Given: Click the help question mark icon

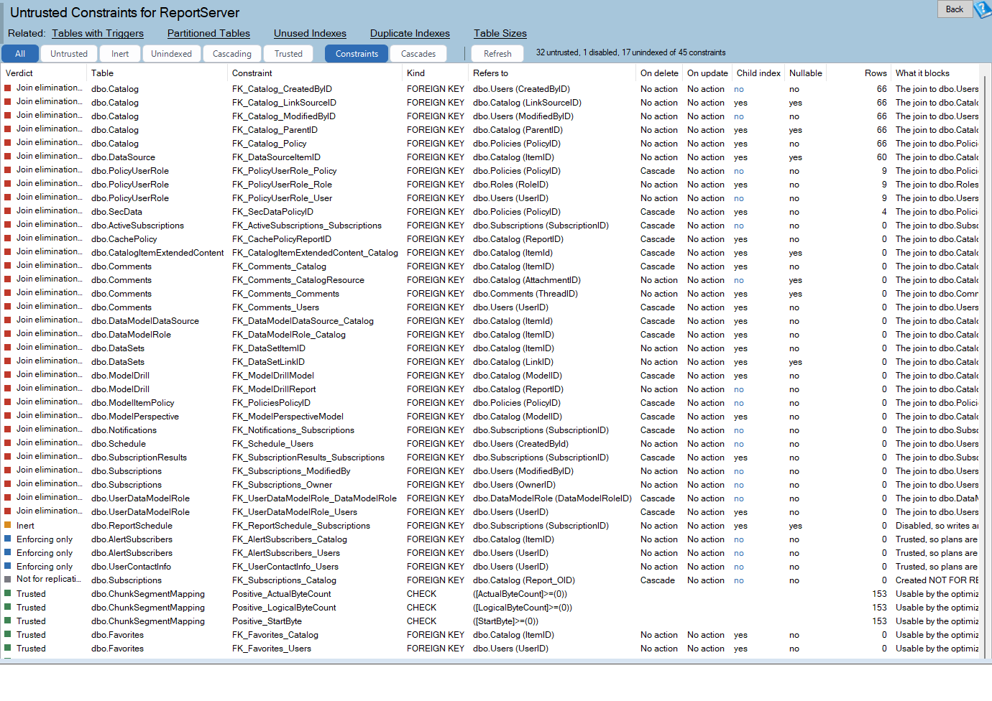Looking at the screenshot, I should 983,9.
